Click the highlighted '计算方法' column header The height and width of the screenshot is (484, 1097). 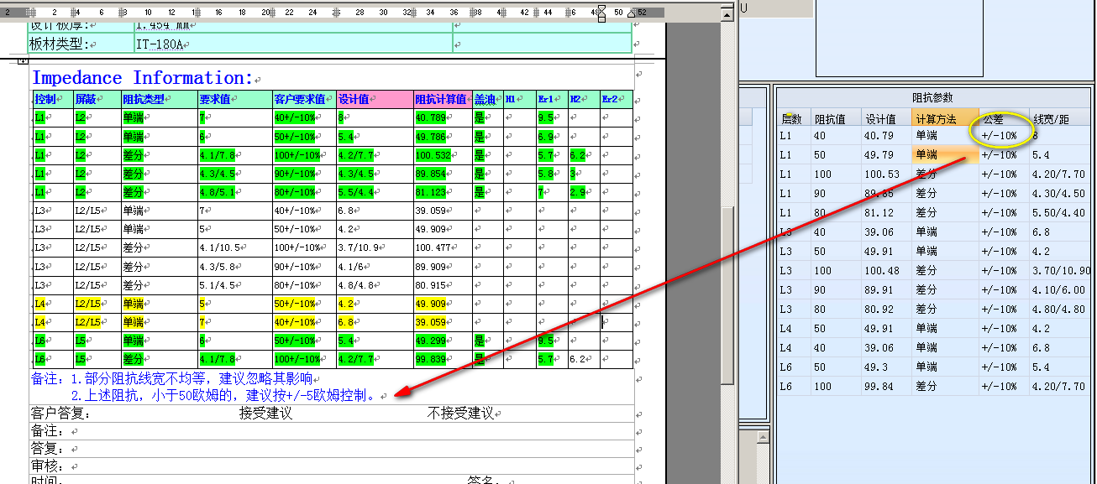tap(945, 119)
